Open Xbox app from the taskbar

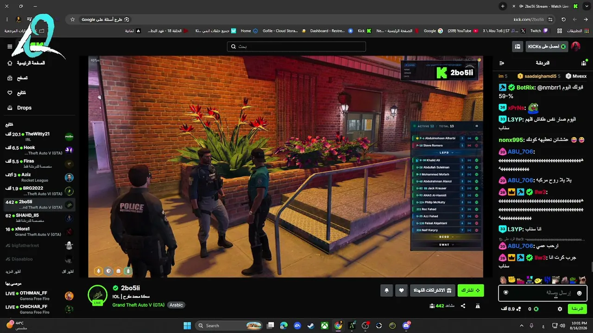[325, 326]
